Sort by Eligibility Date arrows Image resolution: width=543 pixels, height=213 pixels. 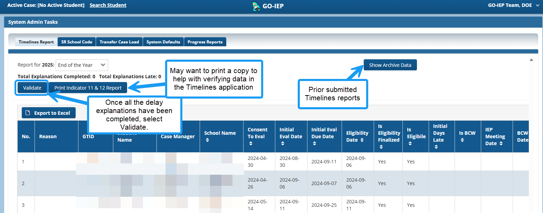[362, 140]
